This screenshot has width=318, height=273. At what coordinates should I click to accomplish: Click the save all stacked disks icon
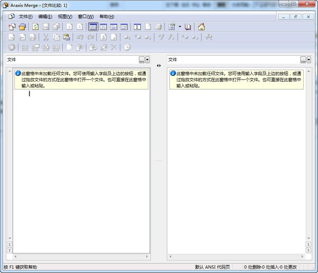tap(56, 27)
